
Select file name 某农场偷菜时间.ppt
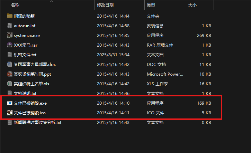tap(32, 74)
